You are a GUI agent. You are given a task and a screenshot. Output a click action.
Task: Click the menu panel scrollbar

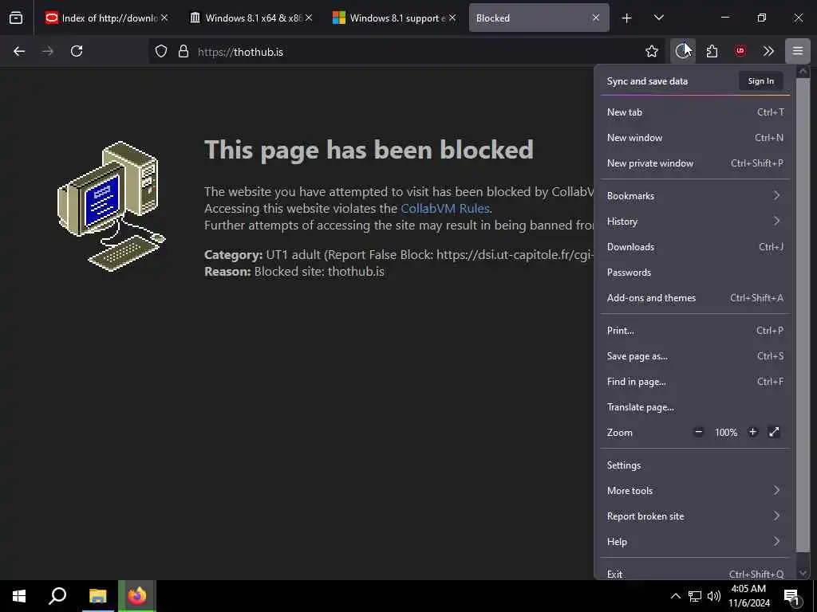pyautogui.click(x=803, y=315)
